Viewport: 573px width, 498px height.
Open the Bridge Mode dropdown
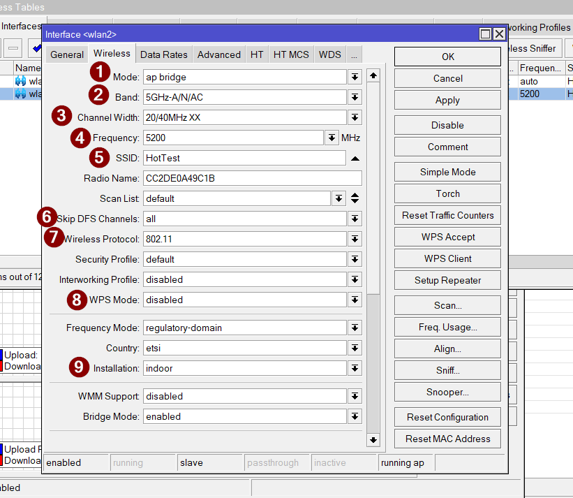(355, 416)
